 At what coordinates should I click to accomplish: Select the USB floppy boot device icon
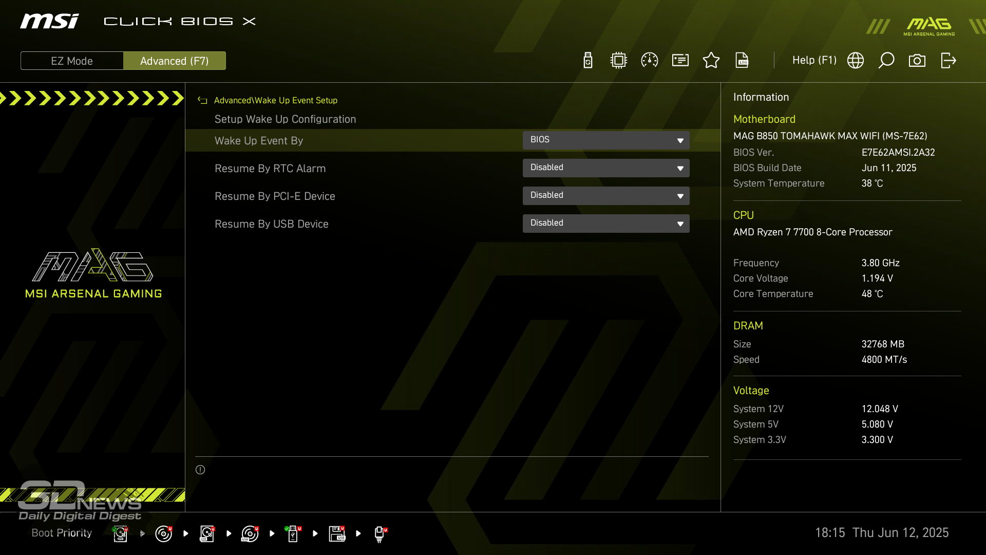337,533
